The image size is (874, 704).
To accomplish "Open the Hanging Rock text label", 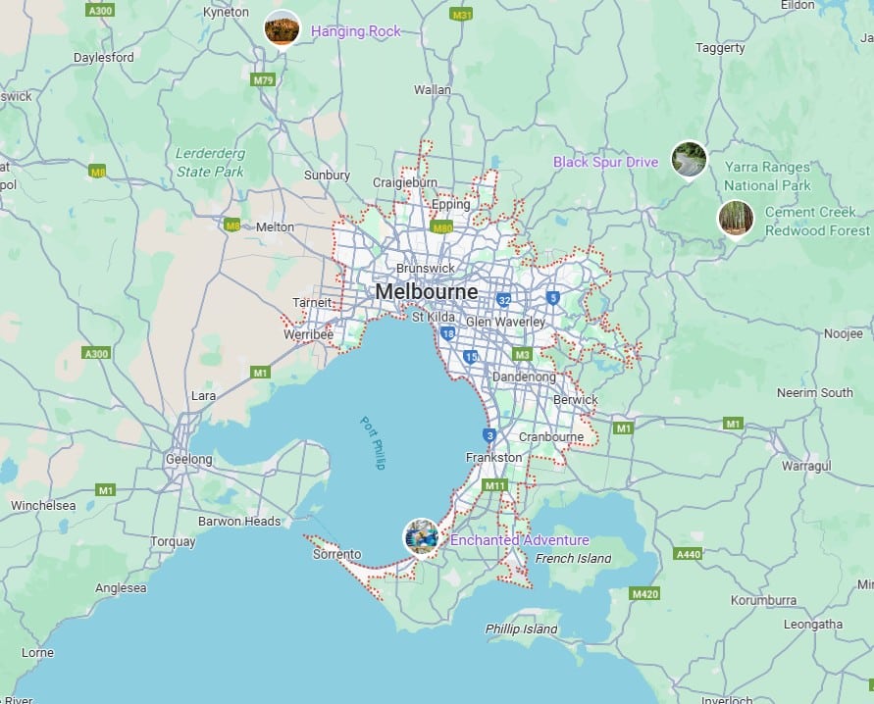I will point(356,31).
